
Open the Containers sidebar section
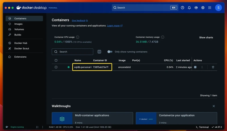(x=24, y=18)
